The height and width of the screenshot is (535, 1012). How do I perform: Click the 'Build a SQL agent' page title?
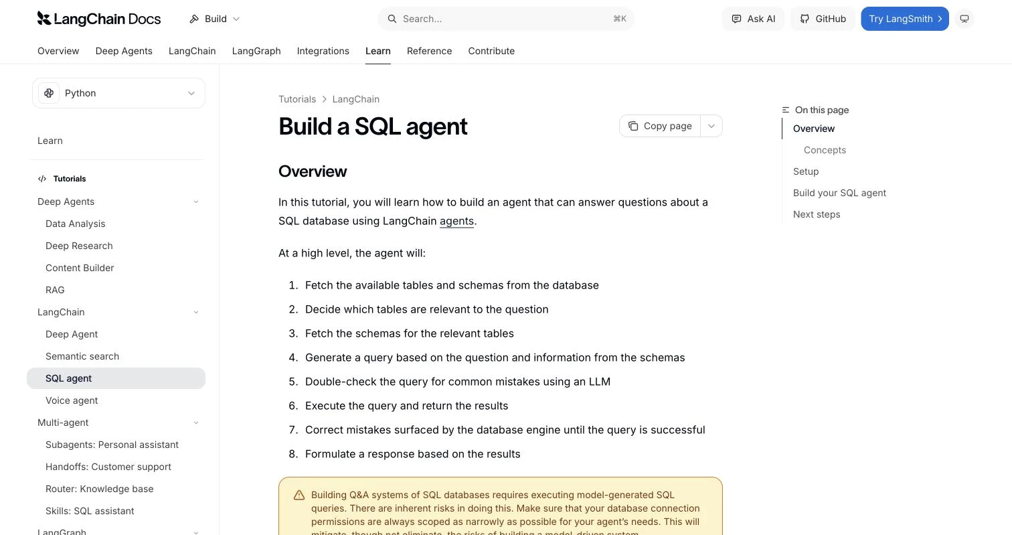[x=373, y=126]
